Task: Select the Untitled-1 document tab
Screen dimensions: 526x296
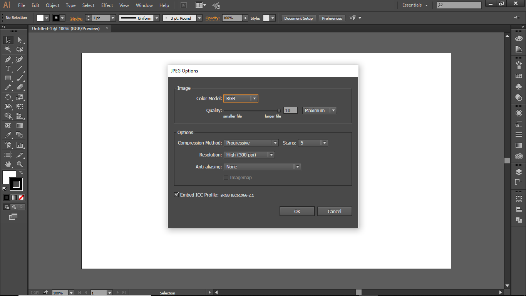Action: [65, 28]
